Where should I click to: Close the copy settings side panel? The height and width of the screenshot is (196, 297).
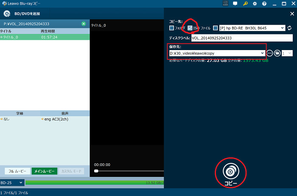pyautogui.click(x=292, y=14)
